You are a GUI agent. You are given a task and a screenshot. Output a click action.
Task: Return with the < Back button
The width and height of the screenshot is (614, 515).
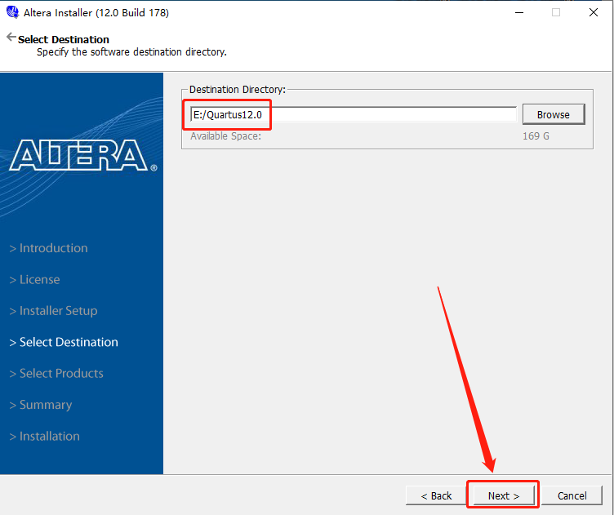tap(436, 496)
